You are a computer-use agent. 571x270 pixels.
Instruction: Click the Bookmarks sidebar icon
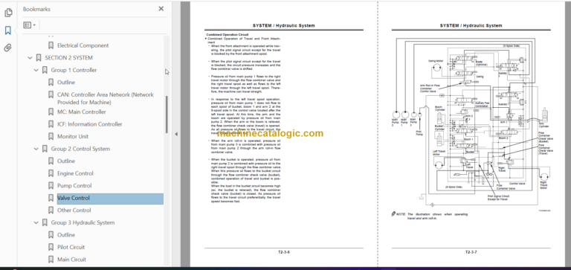[8, 30]
